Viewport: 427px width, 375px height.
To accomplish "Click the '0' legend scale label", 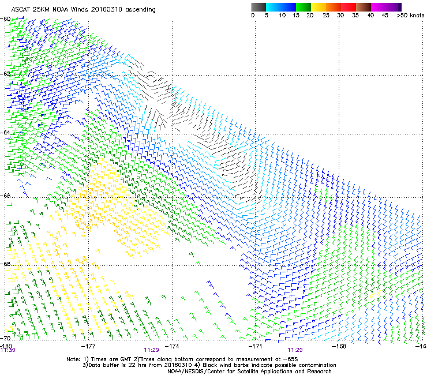I will [253, 16].
